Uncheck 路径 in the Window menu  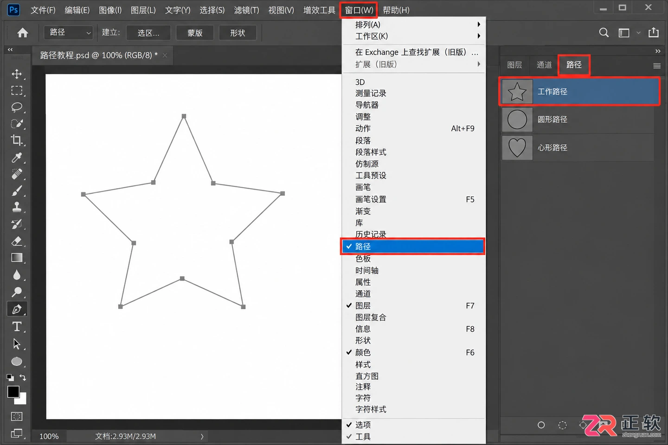413,247
